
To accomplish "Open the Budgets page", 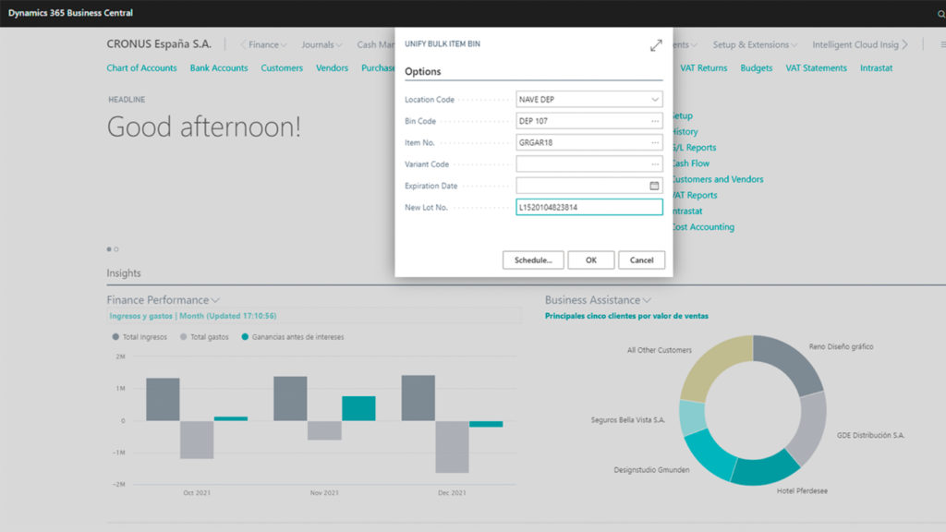I will (757, 68).
